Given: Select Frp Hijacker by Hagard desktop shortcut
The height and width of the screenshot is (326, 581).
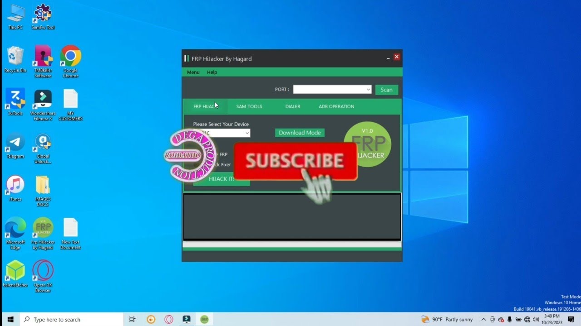Looking at the screenshot, I should (43, 234).
